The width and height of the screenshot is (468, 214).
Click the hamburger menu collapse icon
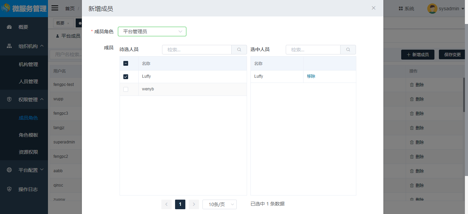pos(55,8)
